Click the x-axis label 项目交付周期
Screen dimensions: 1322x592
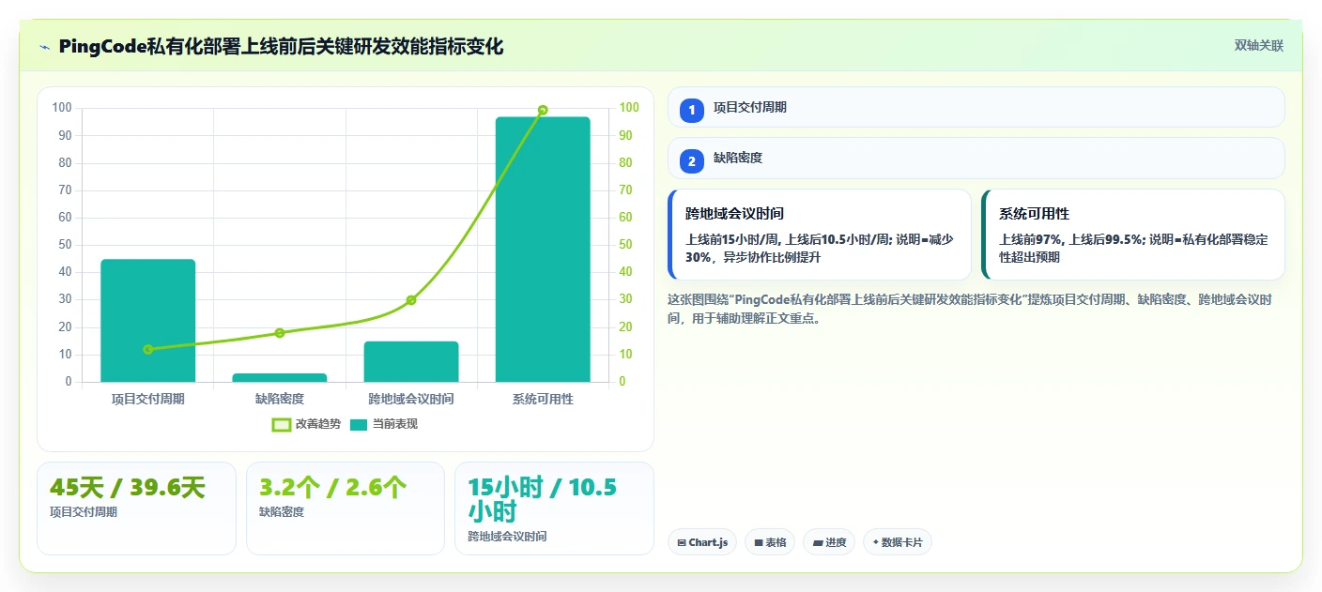pyautogui.click(x=148, y=399)
